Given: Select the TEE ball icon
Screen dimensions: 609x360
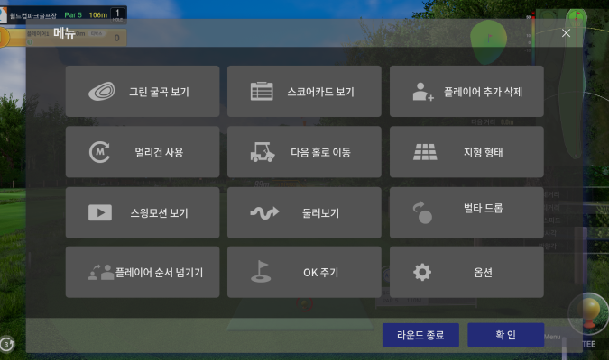Looking at the screenshot, I should 589,313.
